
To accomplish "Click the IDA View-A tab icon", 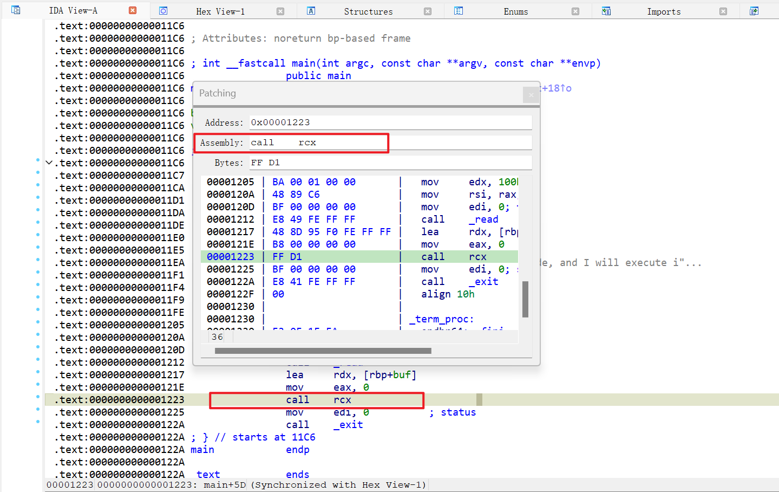I will 16,10.
